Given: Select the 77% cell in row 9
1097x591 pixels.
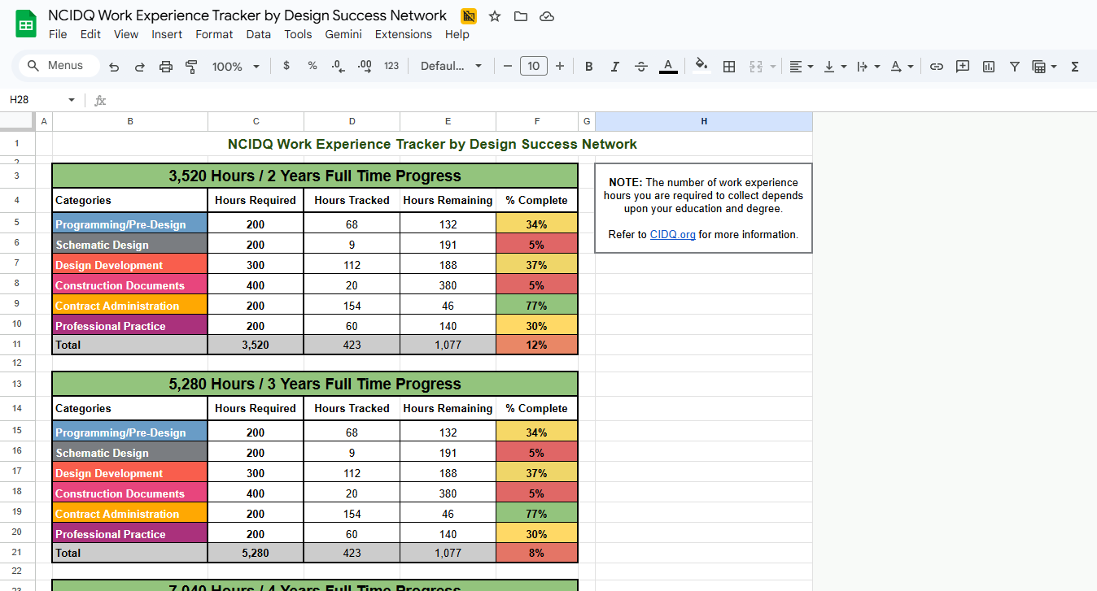Looking at the screenshot, I should (x=537, y=306).
